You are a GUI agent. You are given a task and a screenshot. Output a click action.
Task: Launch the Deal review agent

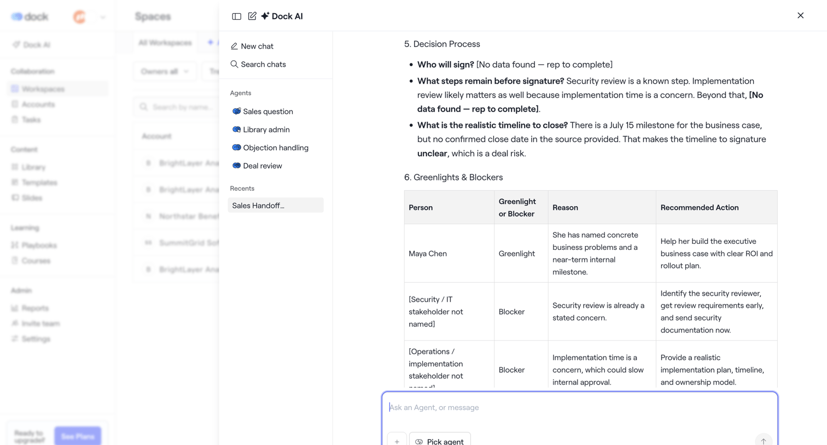(x=257, y=166)
